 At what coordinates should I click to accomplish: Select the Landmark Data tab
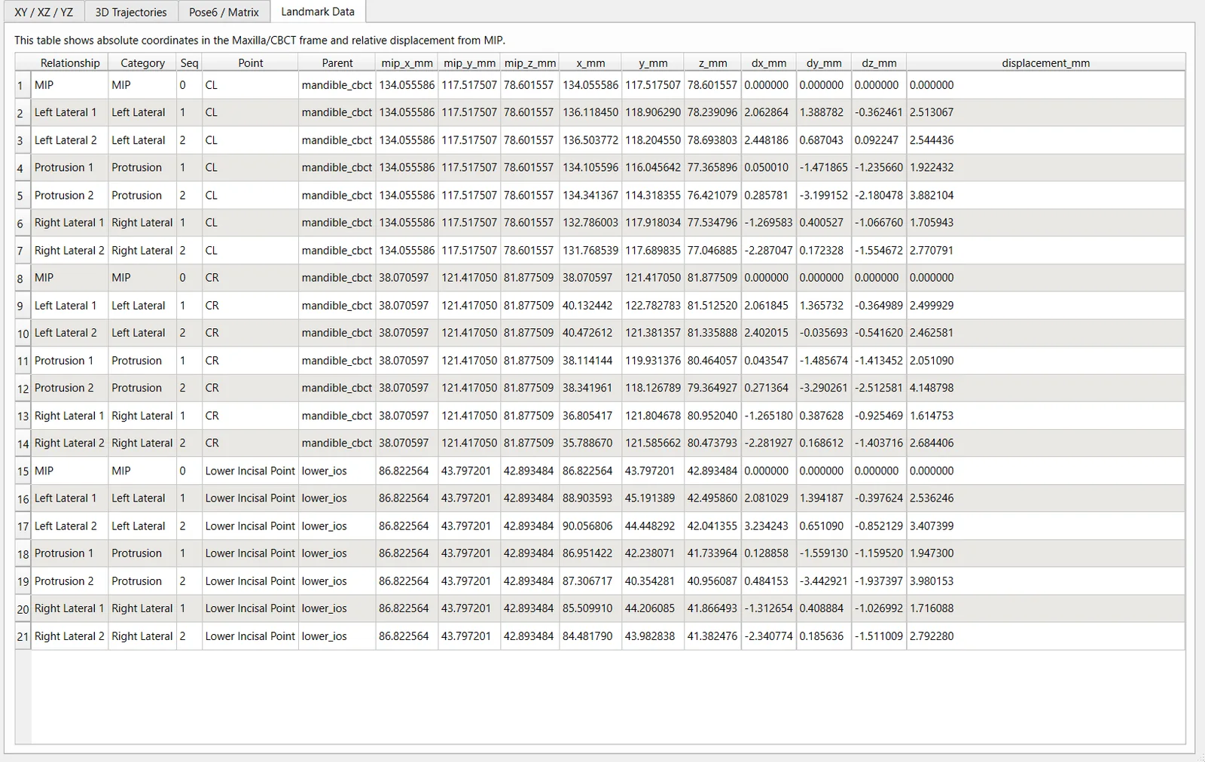pos(318,11)
